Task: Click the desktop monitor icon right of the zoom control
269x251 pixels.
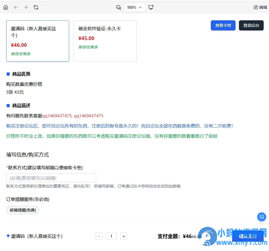Action: (151, 7)
